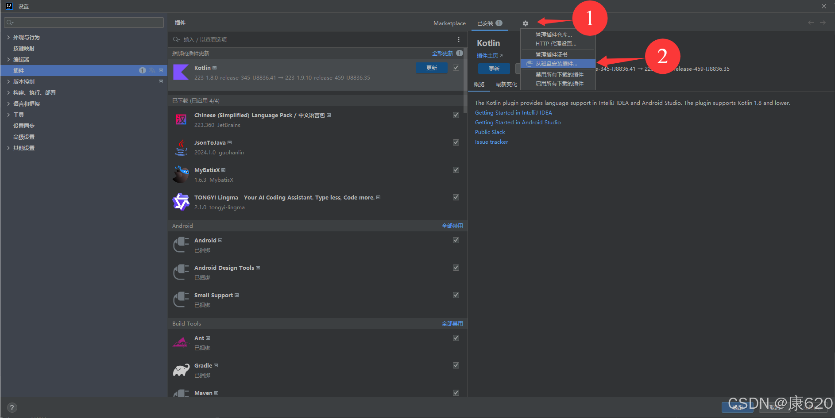Click the settings search magnifier icon
This screenshot has width=835, height=418.
(10, 23)
